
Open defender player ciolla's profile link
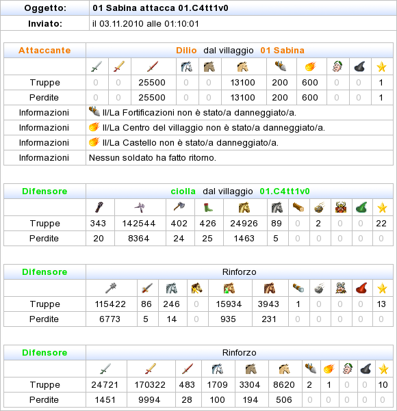[183, 191]
